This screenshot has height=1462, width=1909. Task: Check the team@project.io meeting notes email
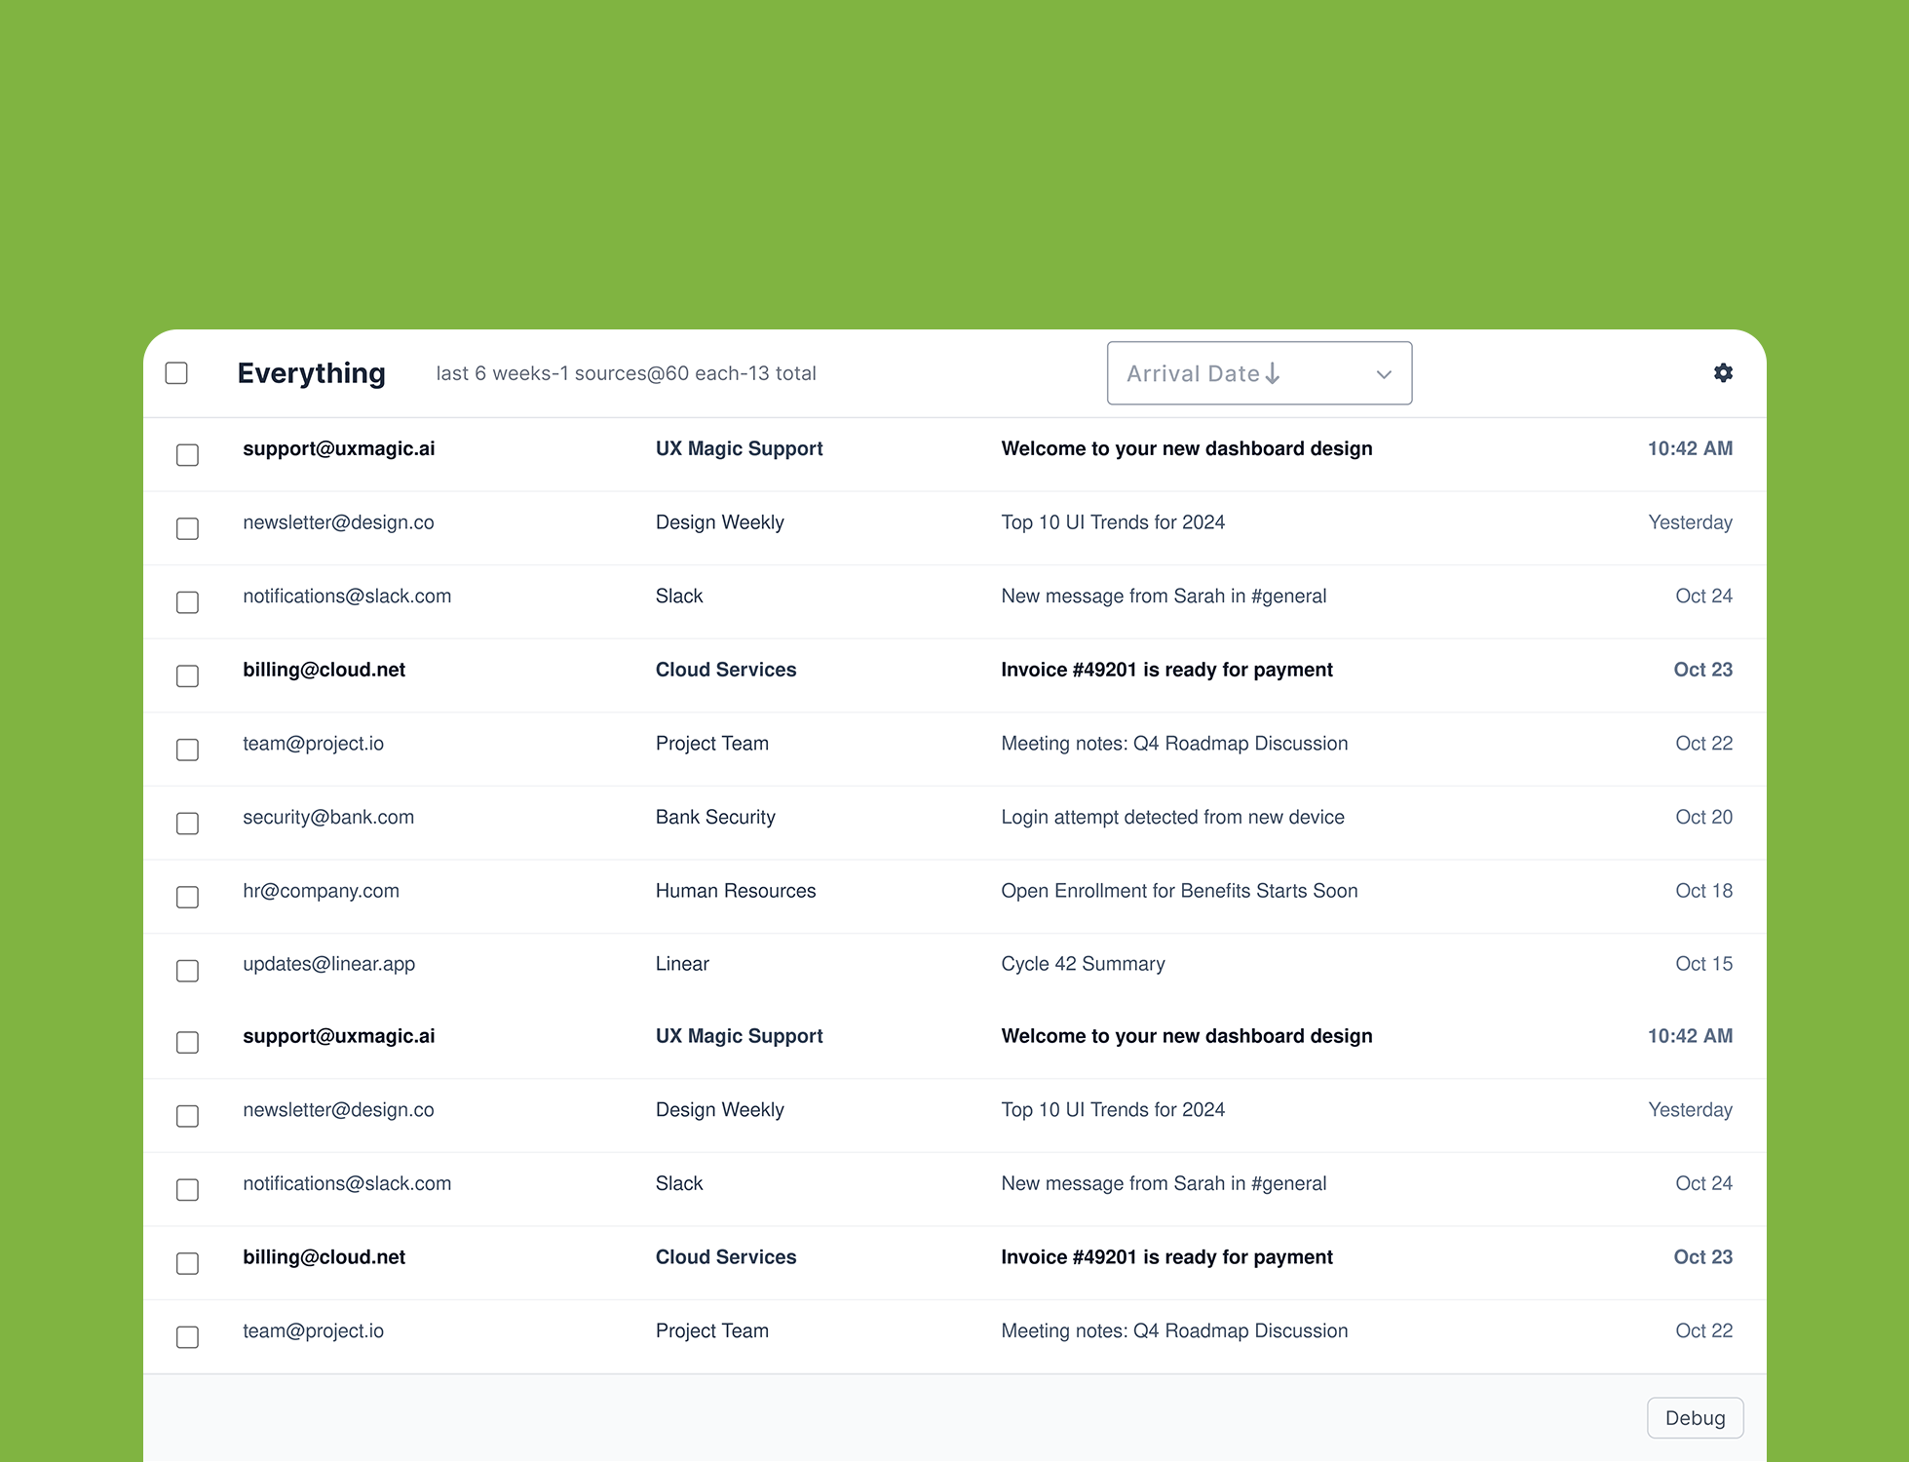click(187, 750)
